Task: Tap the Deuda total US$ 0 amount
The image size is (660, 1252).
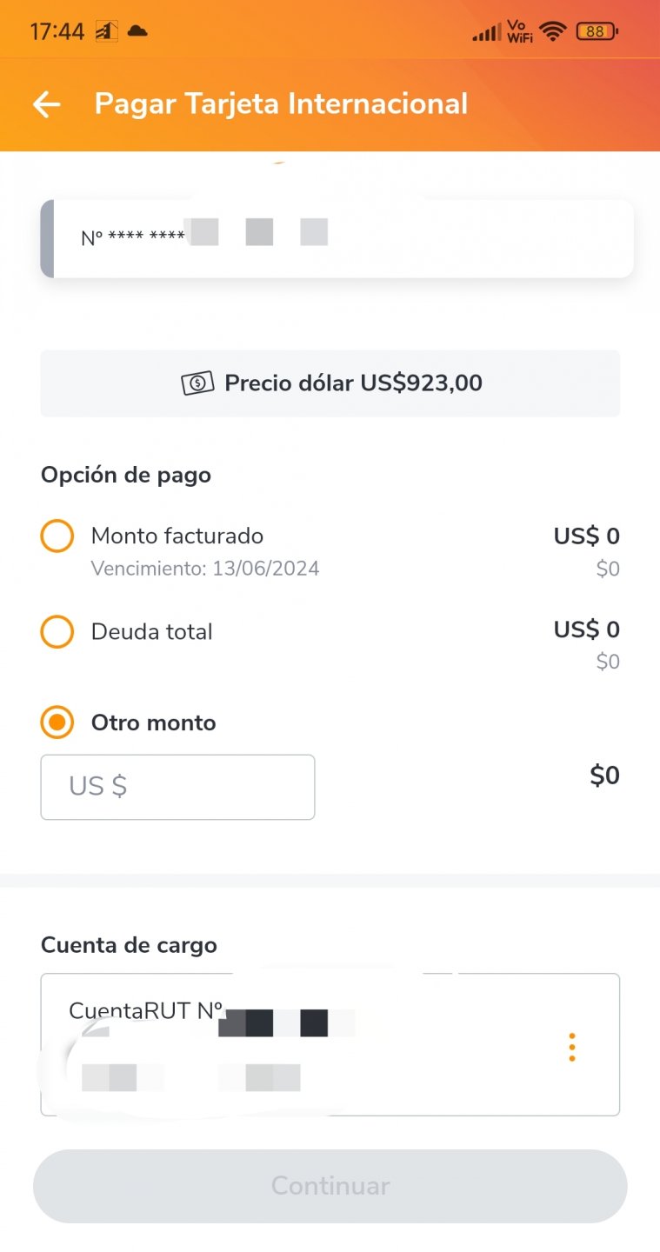Action: click(586, 629)
